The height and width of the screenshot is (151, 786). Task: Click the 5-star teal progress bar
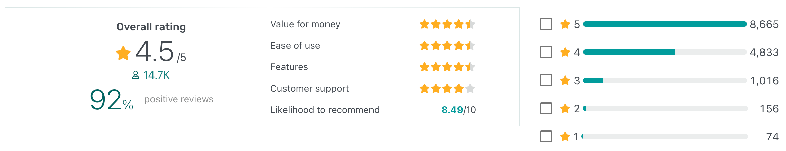click(x=665, y=24)
